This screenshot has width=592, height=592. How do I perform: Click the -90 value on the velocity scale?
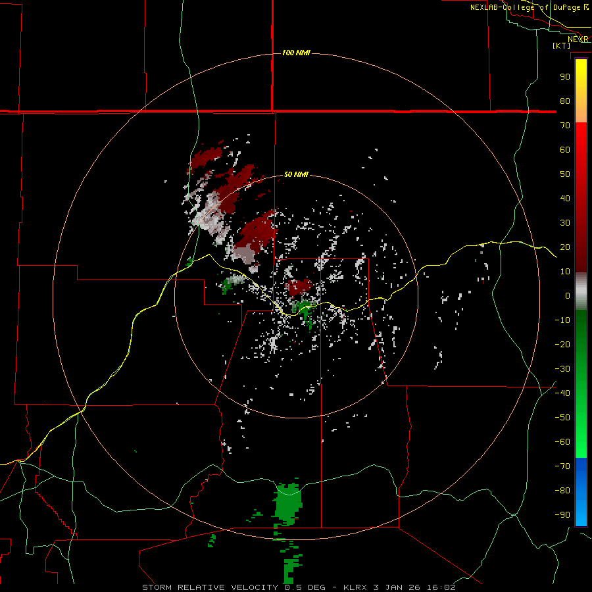[x=562, y=515]
